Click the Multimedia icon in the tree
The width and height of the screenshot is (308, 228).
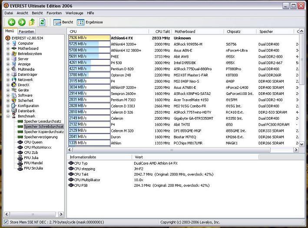click(x=14, y=69)
